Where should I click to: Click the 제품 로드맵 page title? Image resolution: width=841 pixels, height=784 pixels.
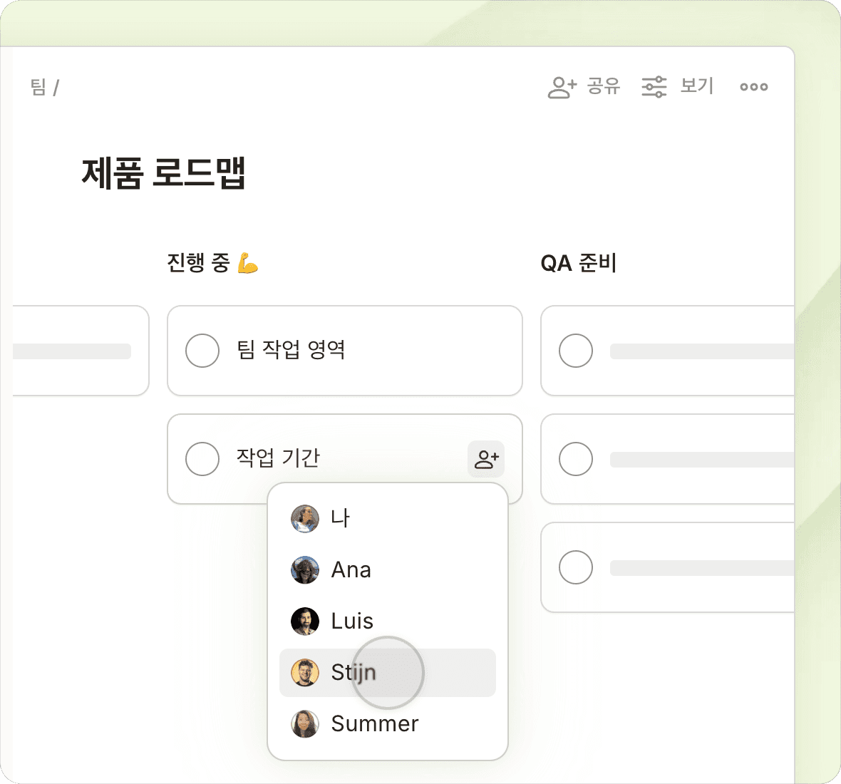[x=164, y=172]
